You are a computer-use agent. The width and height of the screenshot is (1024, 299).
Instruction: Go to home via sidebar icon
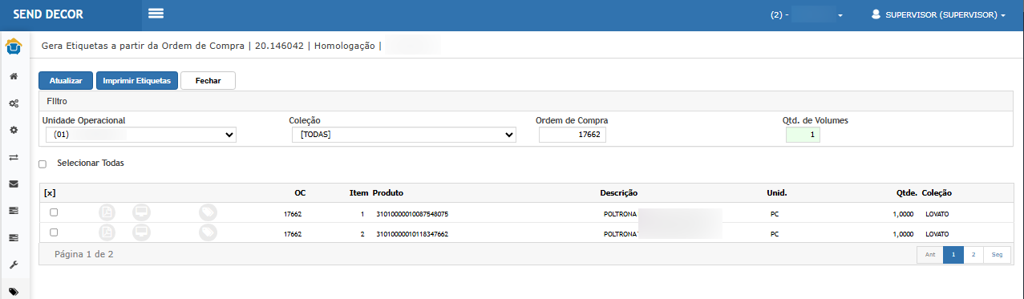tap(14, 76)
